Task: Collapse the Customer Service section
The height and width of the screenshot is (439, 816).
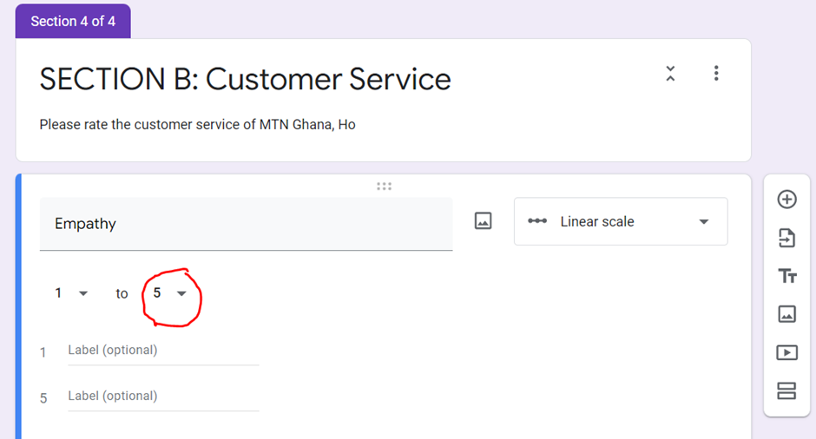Action: click(670, 74)
